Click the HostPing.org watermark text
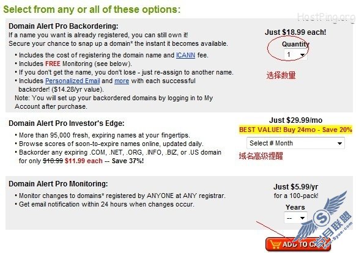Screen dimensions: 356x253 click(326, 18)
